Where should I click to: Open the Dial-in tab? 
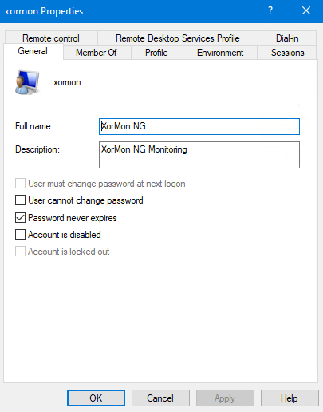click(x=287, y=38)
